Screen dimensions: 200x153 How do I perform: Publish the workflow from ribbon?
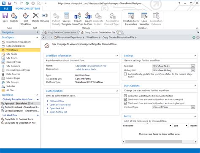(x=14, y=17)
